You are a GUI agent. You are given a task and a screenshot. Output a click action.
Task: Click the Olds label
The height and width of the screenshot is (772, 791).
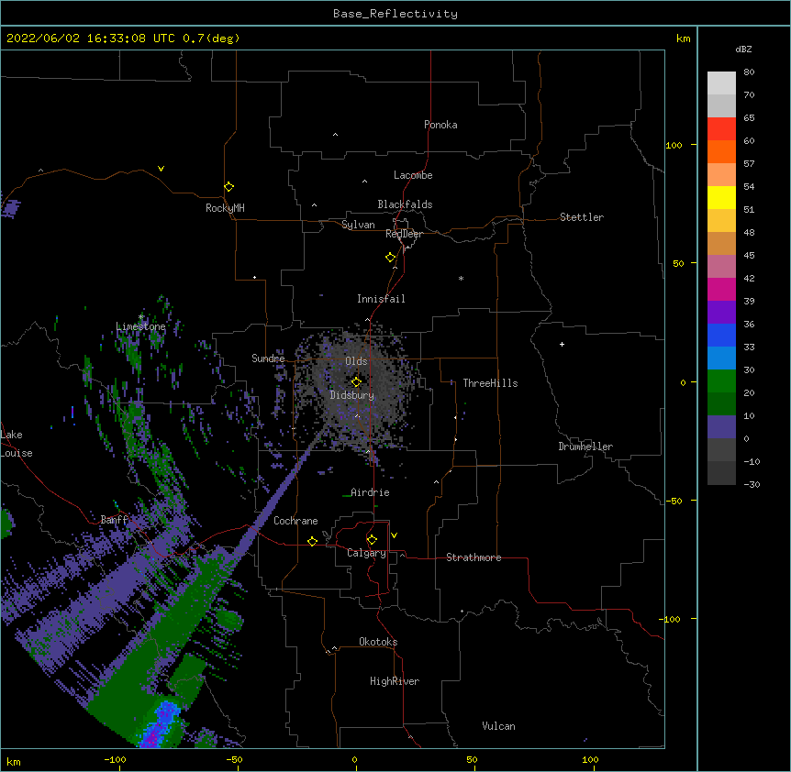click(x=356, y=361)
